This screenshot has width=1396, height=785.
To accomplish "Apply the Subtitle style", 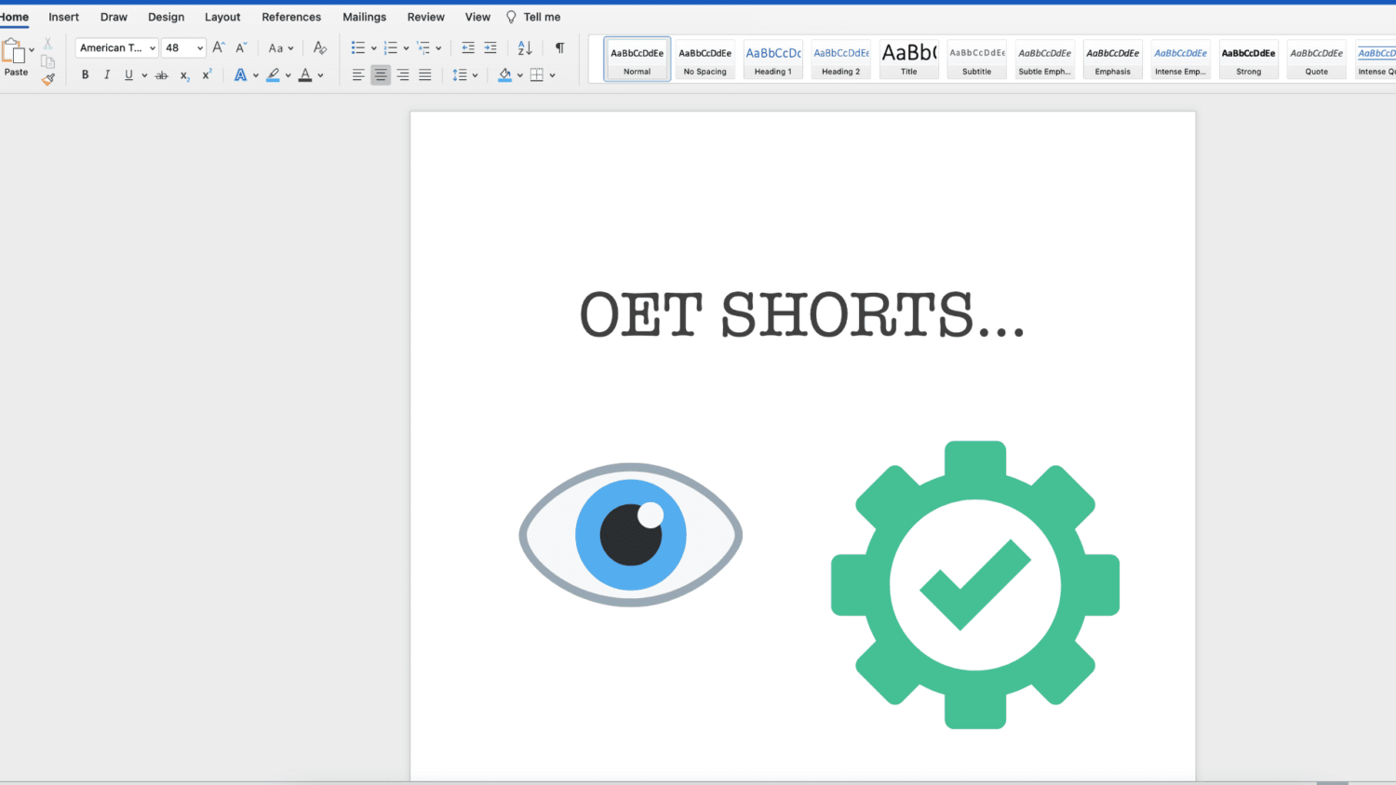I will pyautogui.click(x=977, y=60).
